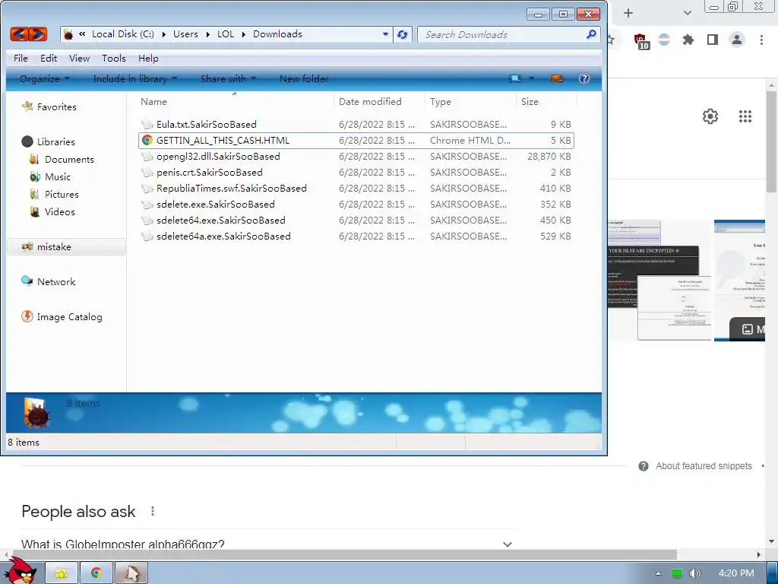Click Local Disk (C:) breadcrumb

(122, 34)
